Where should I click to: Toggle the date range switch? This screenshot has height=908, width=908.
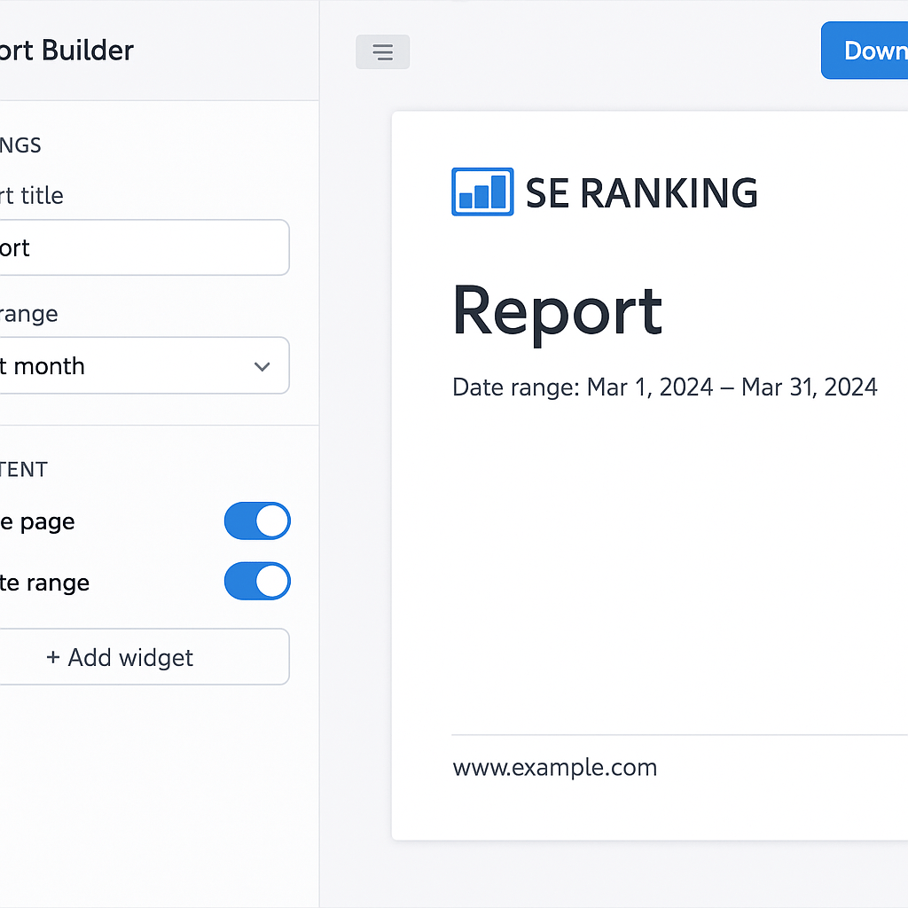click(257, 581)
